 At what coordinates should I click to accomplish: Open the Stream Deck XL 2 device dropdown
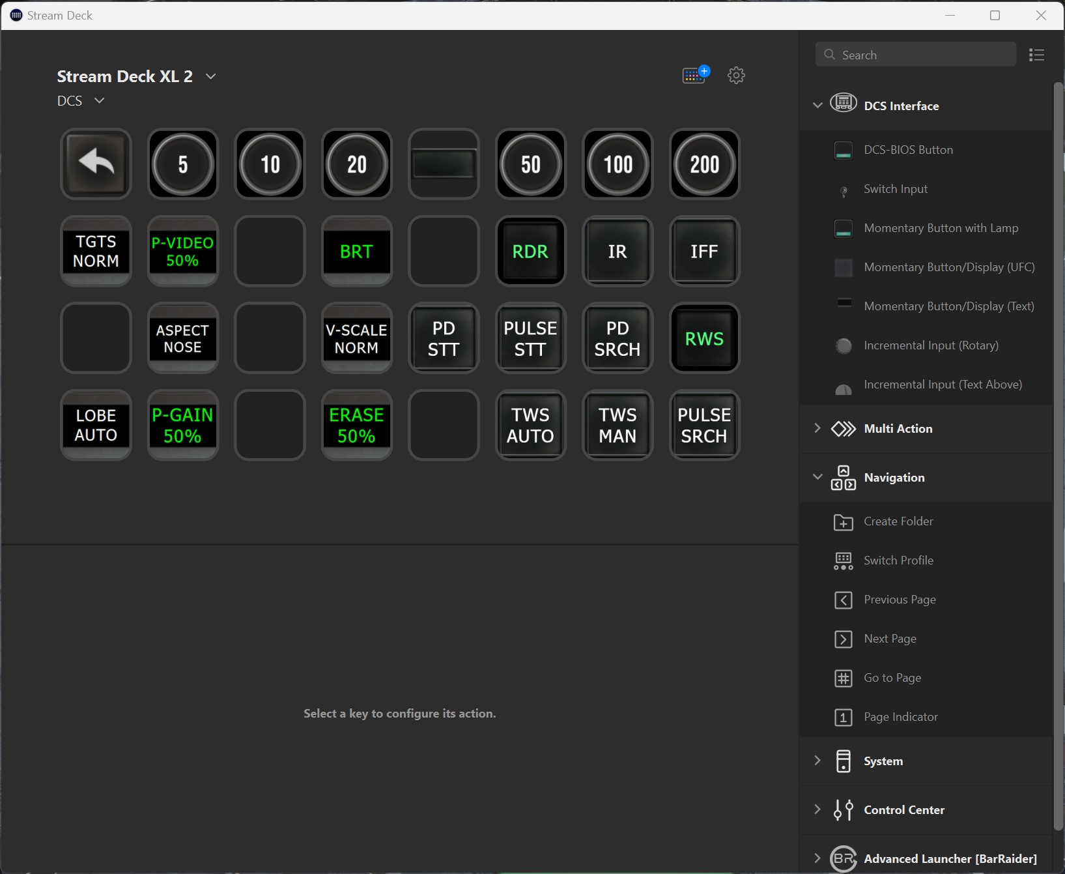pyautogui.click(x=210, y=76)
